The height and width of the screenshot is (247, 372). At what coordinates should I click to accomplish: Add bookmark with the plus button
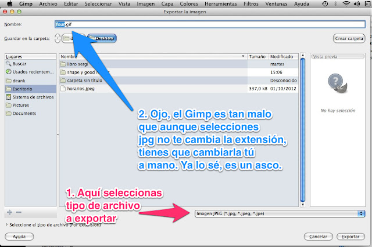pos(10,212)
